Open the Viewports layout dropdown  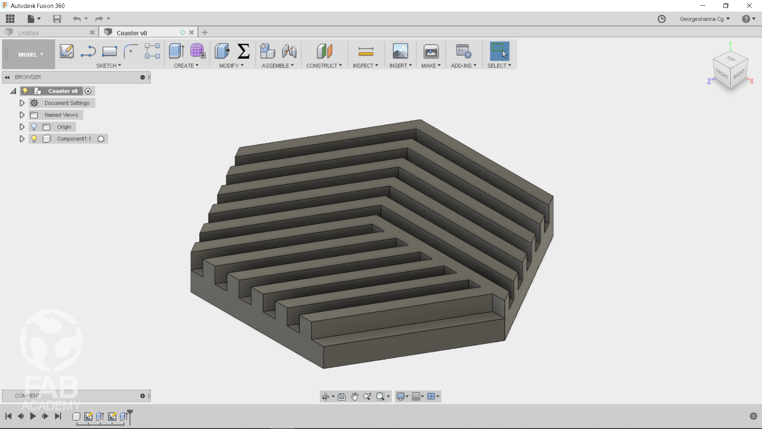433,396
